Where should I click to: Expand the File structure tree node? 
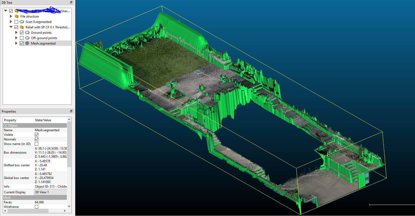(x=11, y=16)
